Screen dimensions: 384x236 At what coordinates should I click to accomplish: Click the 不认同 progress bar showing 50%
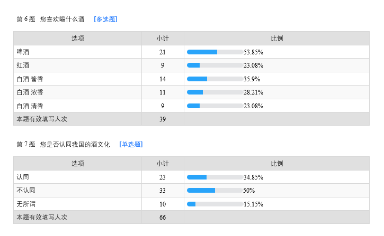[x=215, y=191]
